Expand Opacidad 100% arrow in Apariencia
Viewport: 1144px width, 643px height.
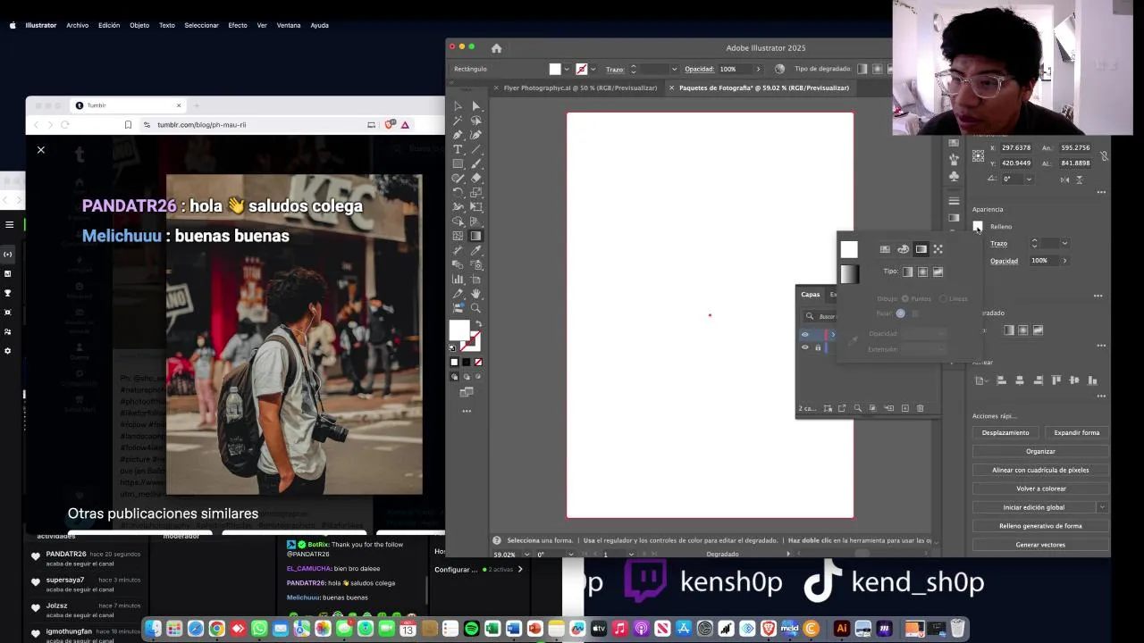point(1064,261)
